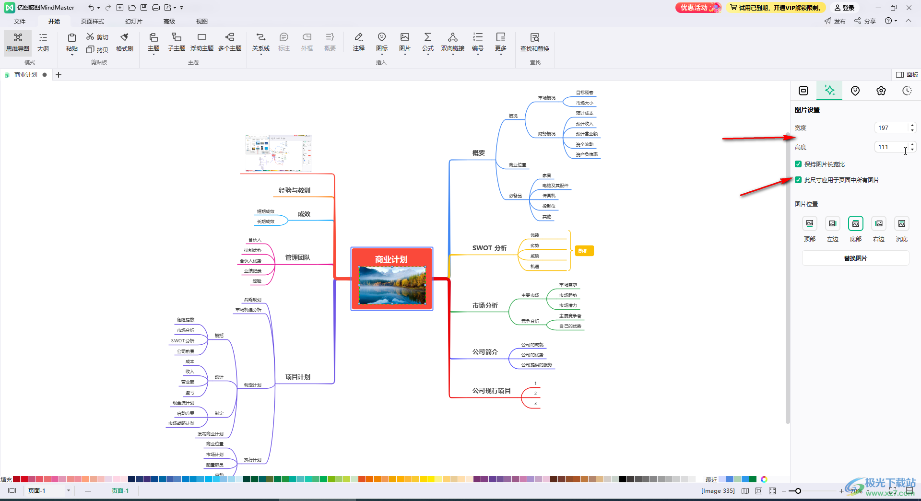Switch to the Page Style (页面样式) tab
Viewport: 921px width, 501px height.
(x=93, y=21)
